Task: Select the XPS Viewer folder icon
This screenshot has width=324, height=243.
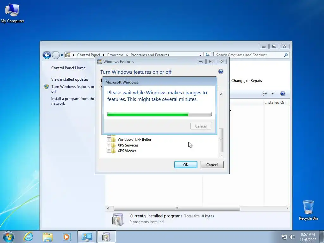Action: click(x=114, y=151)
